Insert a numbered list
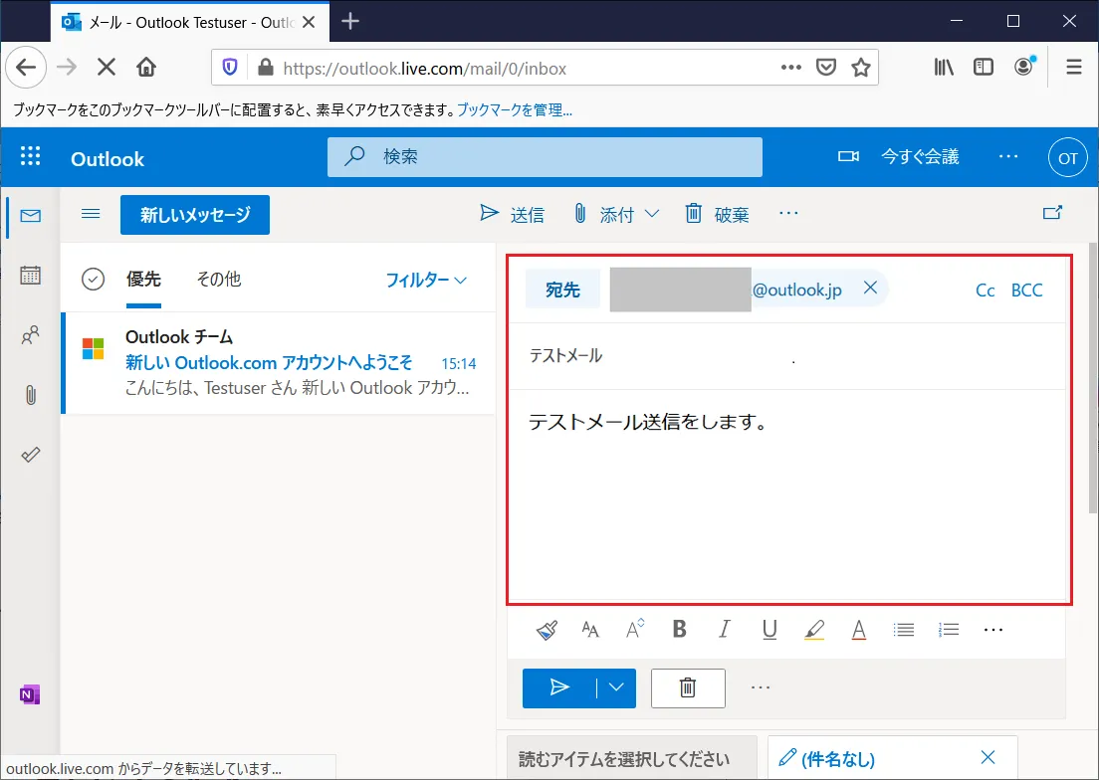1099x780 pixels. point(949,630)
